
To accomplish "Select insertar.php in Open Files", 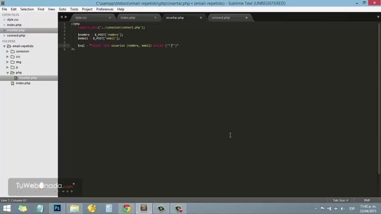I will coord(16,30).
